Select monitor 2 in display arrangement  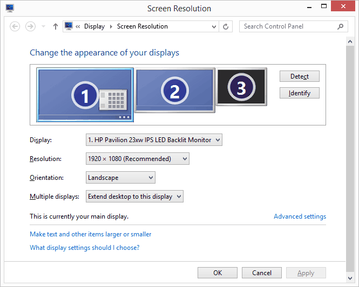(x=174, y=90)
